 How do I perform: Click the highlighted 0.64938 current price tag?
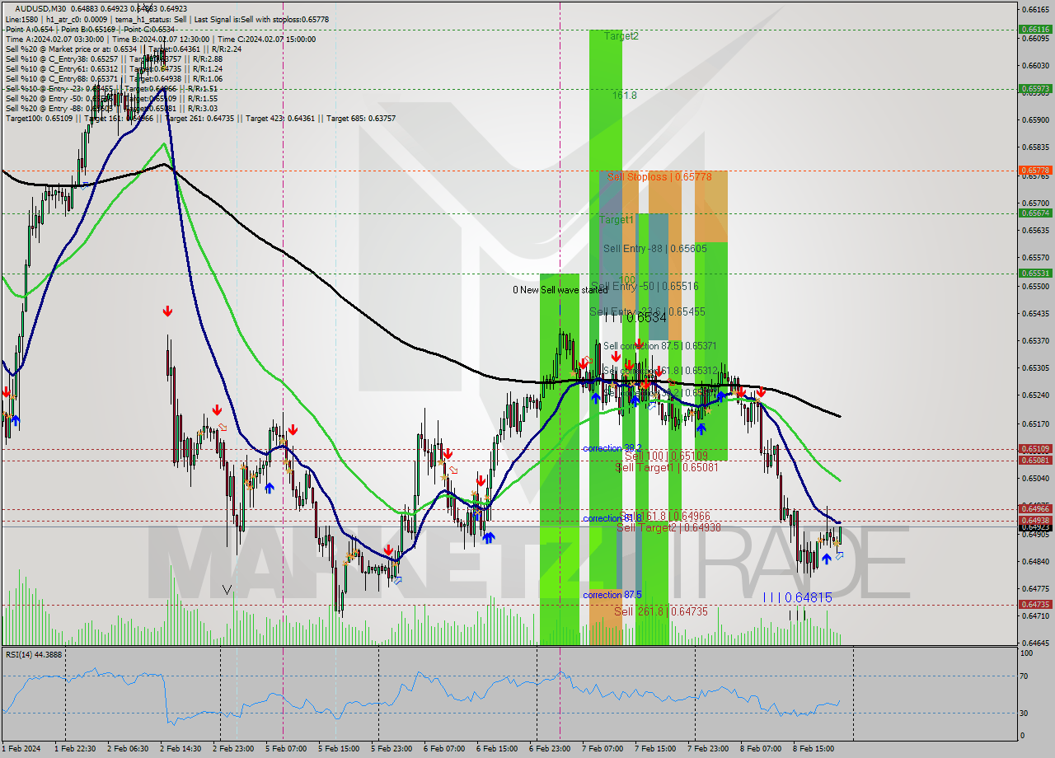coord(1035,522)
